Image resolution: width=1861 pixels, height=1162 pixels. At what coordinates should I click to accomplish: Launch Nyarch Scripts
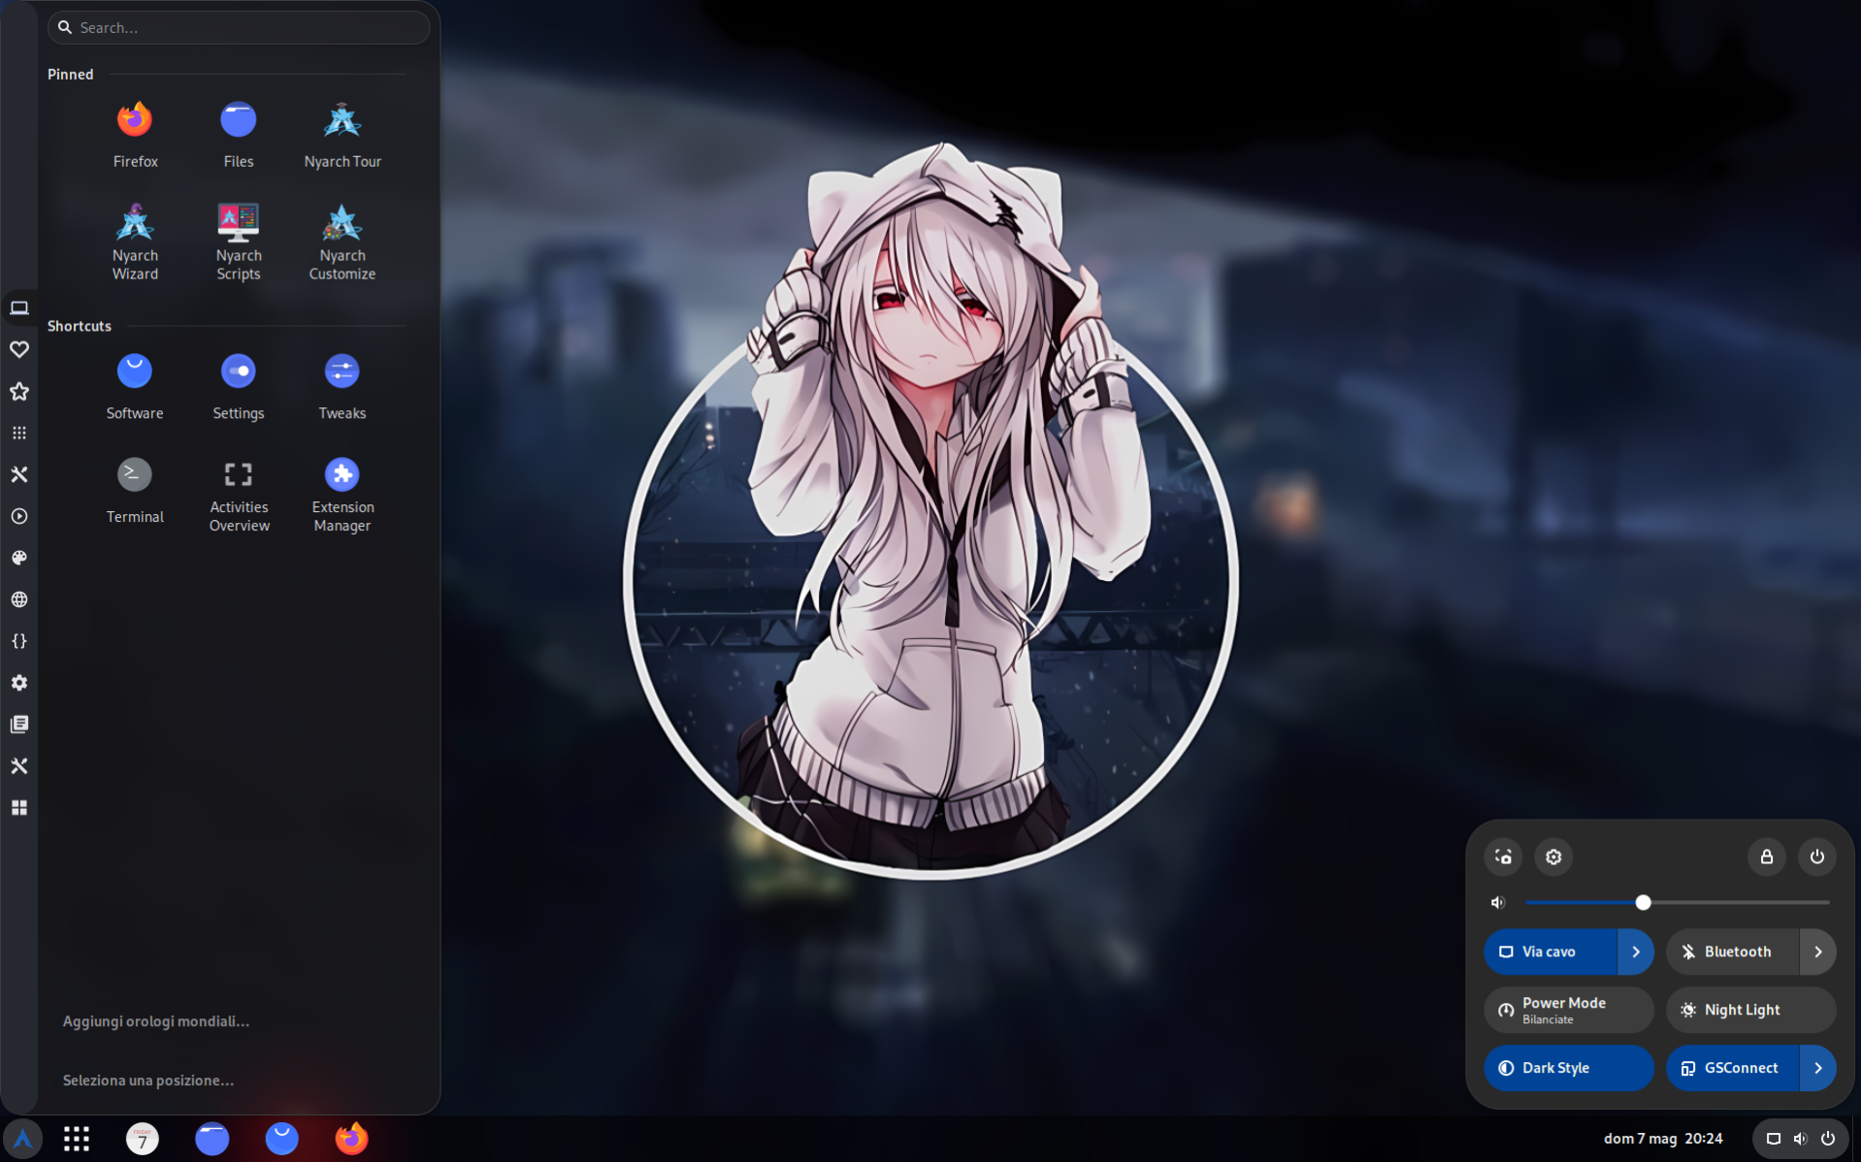[x=239, y=241]
